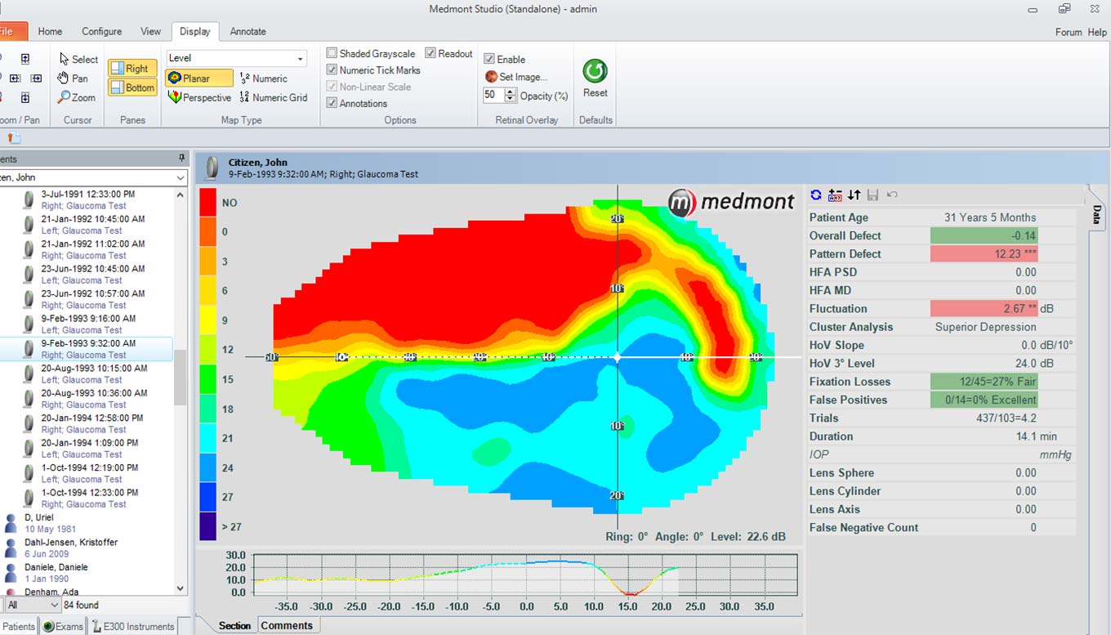Click the up-down sort arrows icon
The height and width of the screenshot is (635, 1111).
pos(854,195)
